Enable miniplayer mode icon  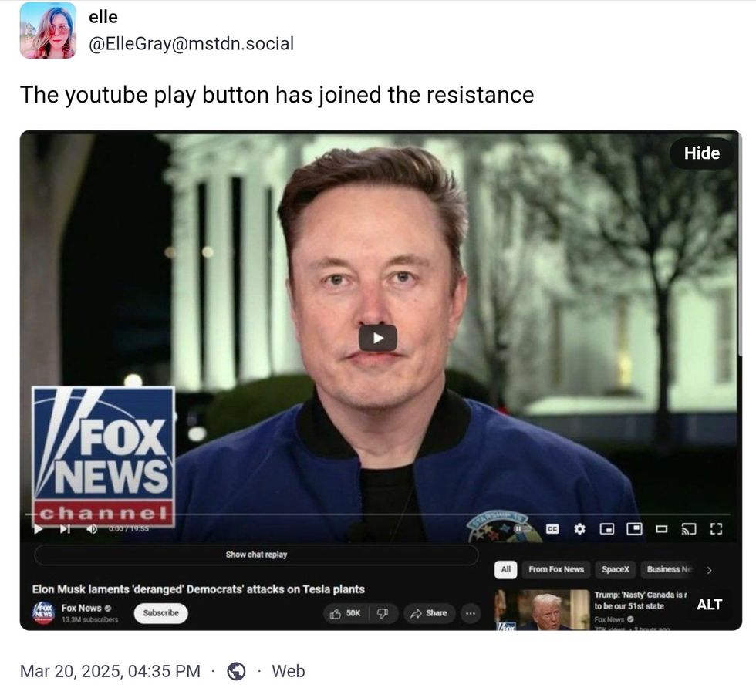coord(606,529)
